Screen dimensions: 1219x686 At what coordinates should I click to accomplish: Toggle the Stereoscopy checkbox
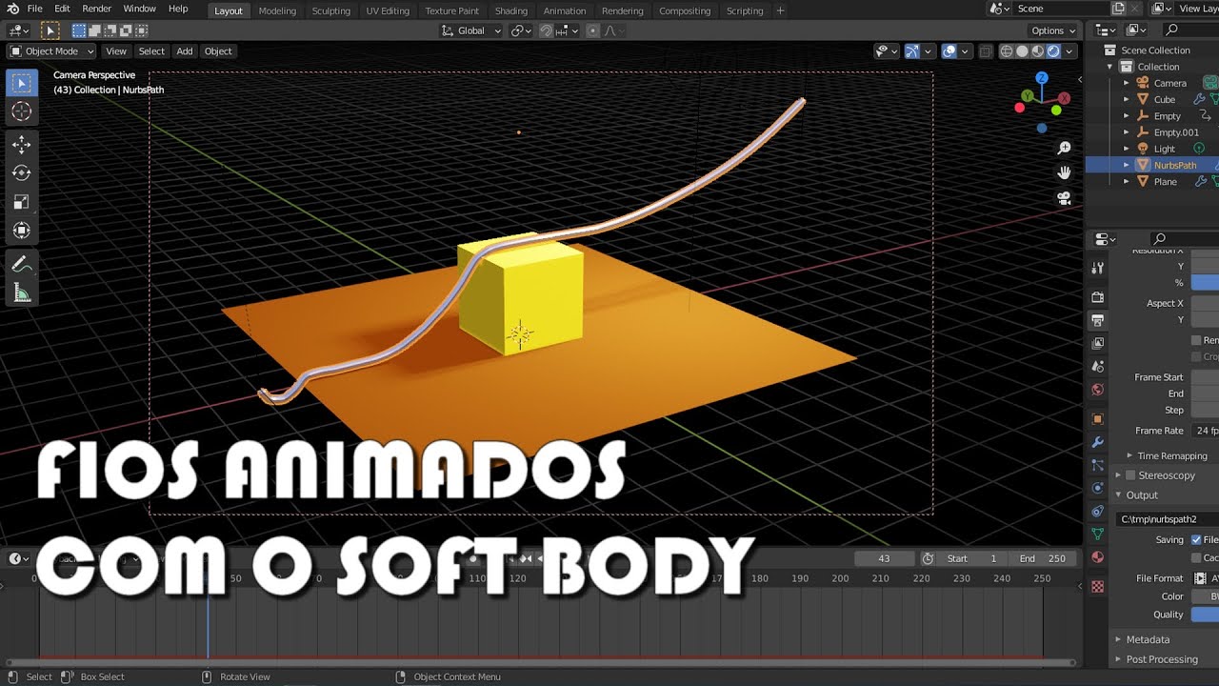tap(1131, 475)
